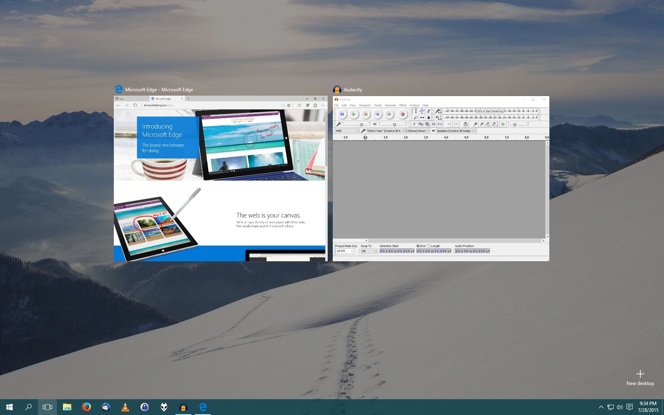Click the Redo arrow in Audacity
Image resolution: width=664 pixels, height=415 pixels.
456,124
